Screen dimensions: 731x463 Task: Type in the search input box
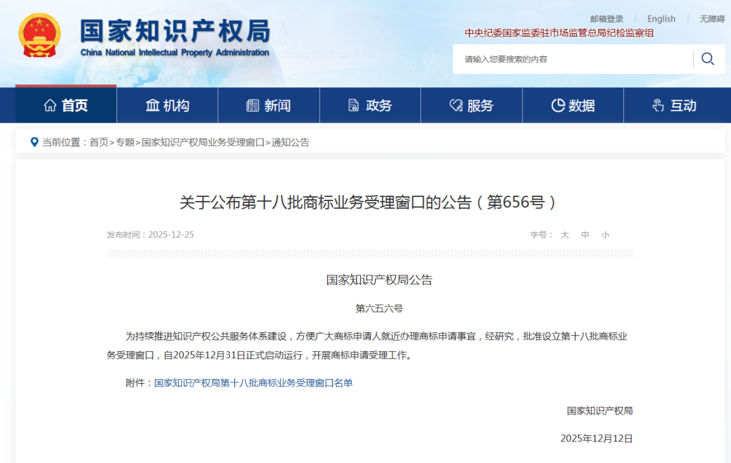click(x=575, y=60)
